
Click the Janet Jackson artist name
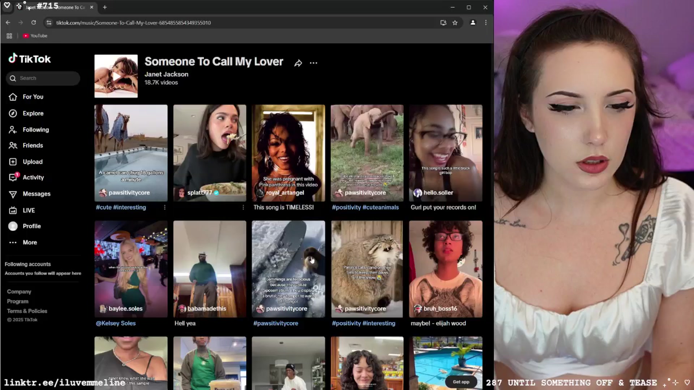pos(166,74)
